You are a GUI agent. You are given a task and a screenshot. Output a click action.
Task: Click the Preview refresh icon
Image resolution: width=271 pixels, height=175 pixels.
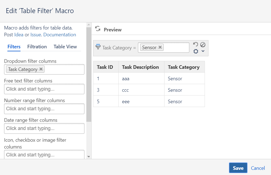pos(98,29)
